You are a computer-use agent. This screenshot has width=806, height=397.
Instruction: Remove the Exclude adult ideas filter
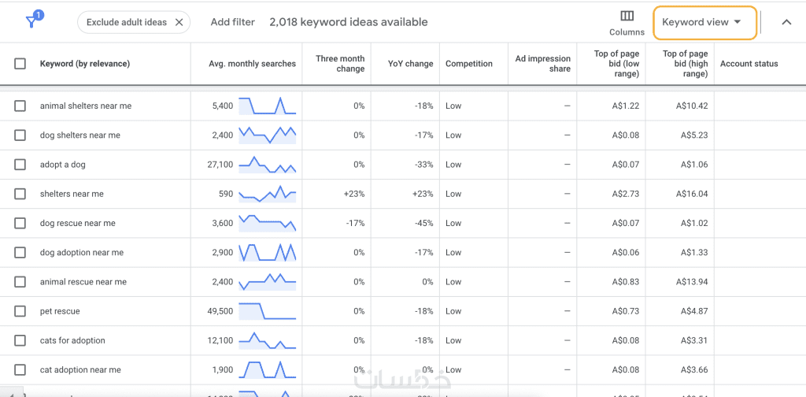point(179,22)
